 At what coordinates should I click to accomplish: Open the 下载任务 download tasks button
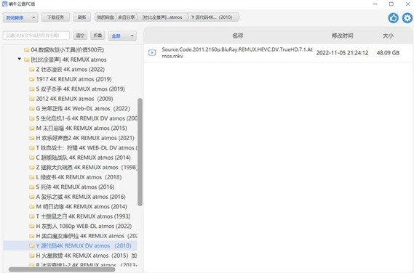coord(55,17)
